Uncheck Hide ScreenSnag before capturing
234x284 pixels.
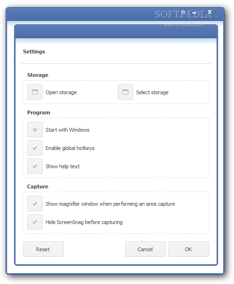click(35, 222)
